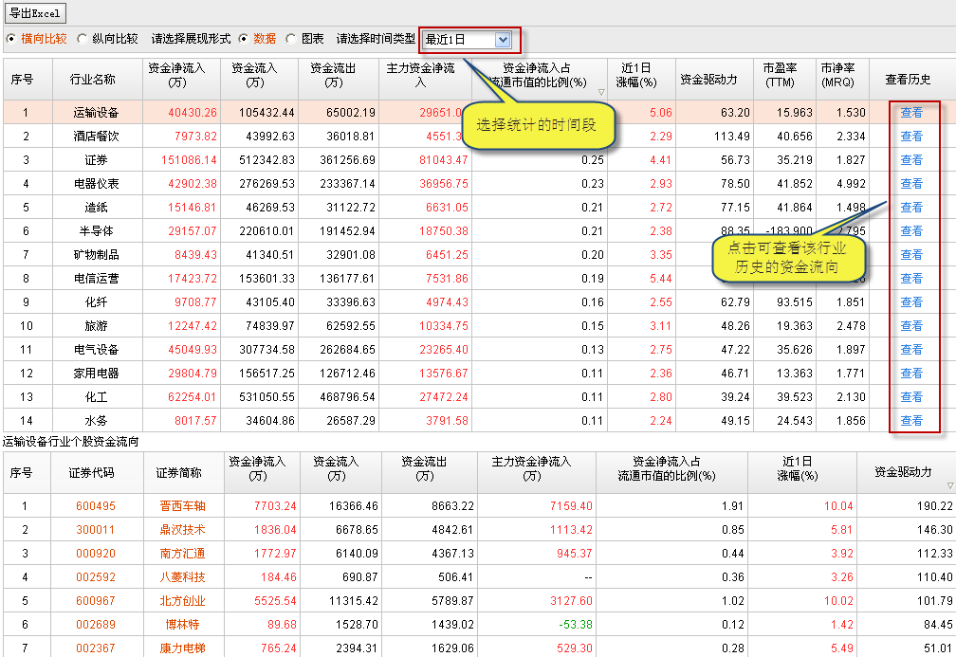Click sort arrow in 资金净流入占流通市值 header
Viewport: 956px width, 657px height.
point(600,92)
